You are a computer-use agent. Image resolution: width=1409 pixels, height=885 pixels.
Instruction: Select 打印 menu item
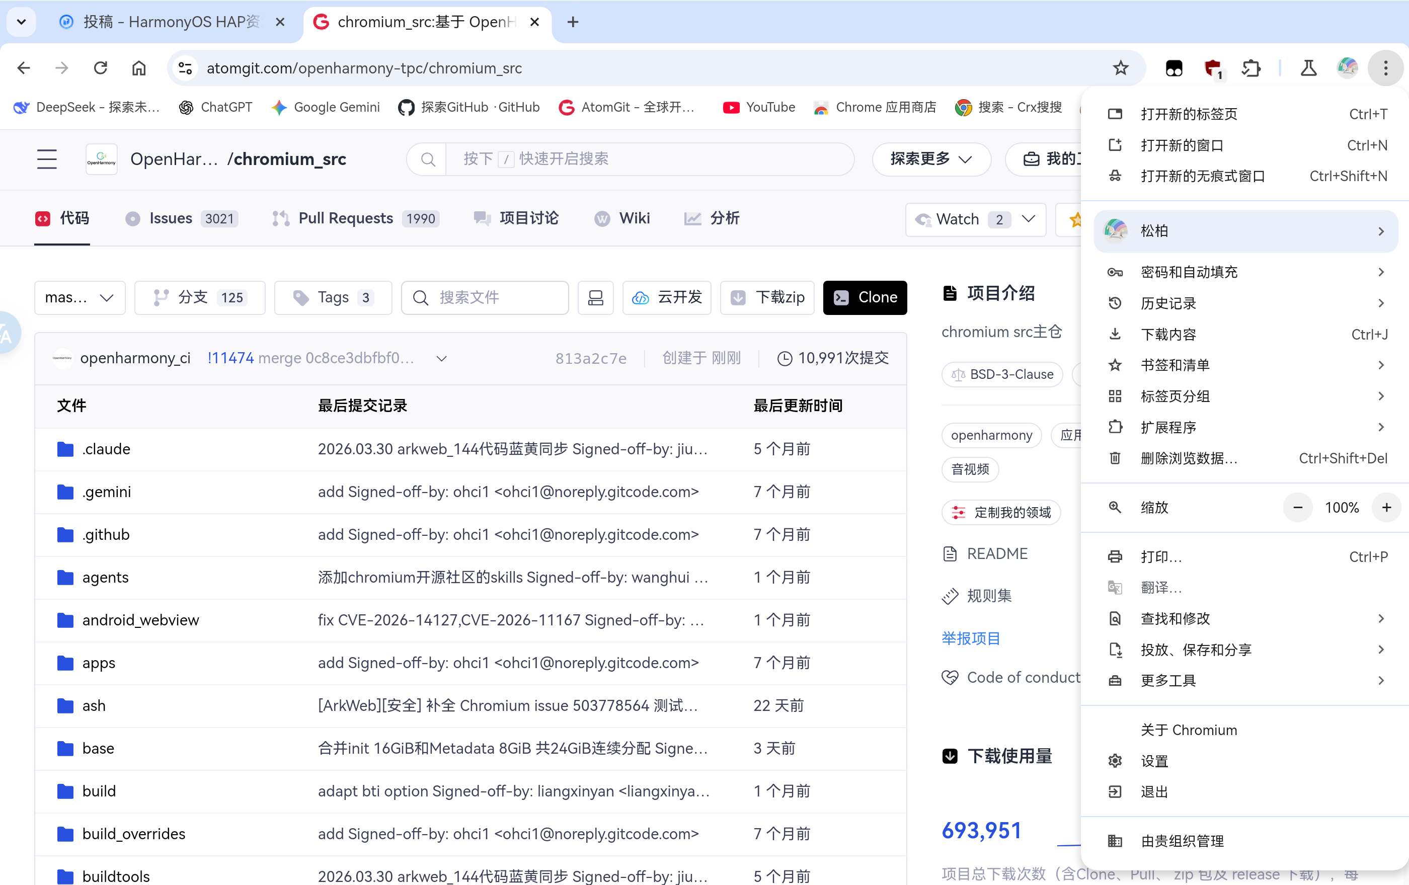[1245, 556]
